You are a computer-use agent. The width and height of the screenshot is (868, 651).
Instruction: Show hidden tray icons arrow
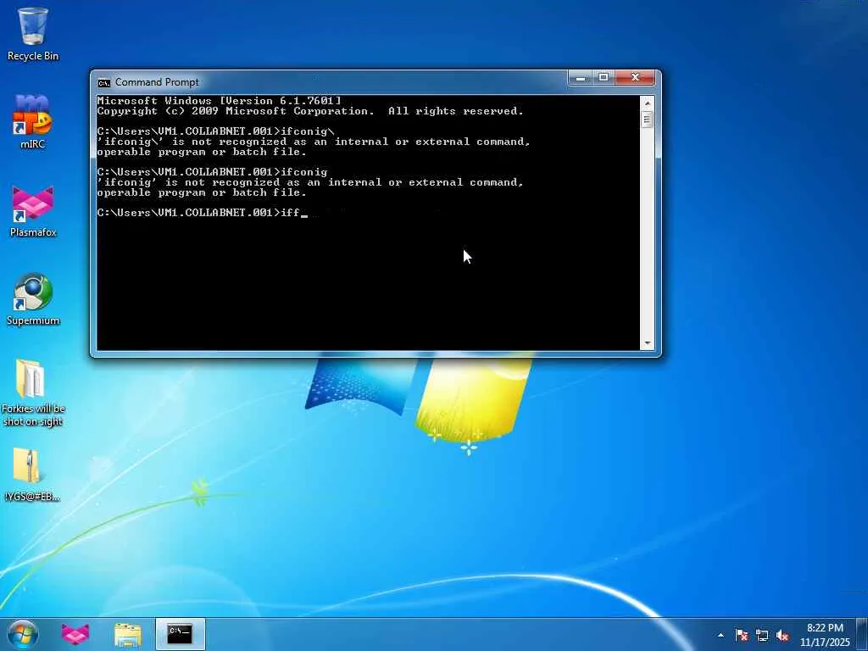pyautogui.click(x=721, y=635)
